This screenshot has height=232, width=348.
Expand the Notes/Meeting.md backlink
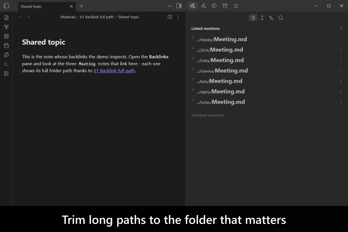click(193, 100)
